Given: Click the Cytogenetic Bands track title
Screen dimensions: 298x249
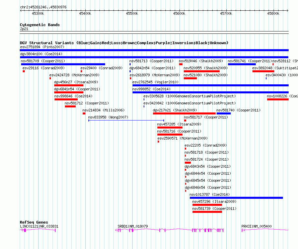Looking at the screenshot, I should click(40, 25).
